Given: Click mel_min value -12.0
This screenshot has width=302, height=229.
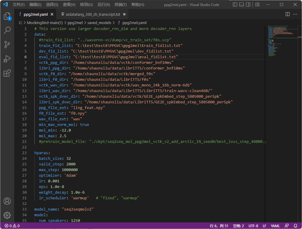Looking at the screenshot, I should coord(65,130).
